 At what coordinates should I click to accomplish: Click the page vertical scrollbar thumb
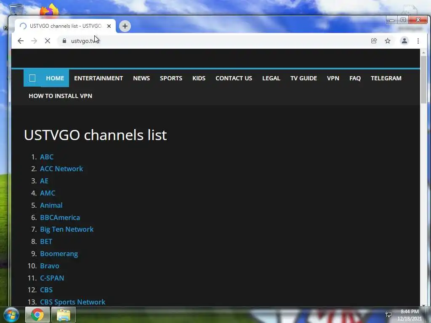tap(423, 79)
